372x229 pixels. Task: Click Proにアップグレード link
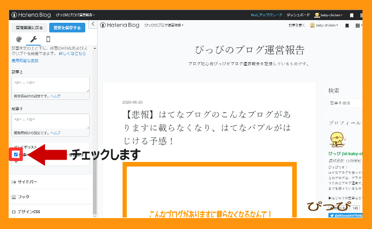click(267, 15)
